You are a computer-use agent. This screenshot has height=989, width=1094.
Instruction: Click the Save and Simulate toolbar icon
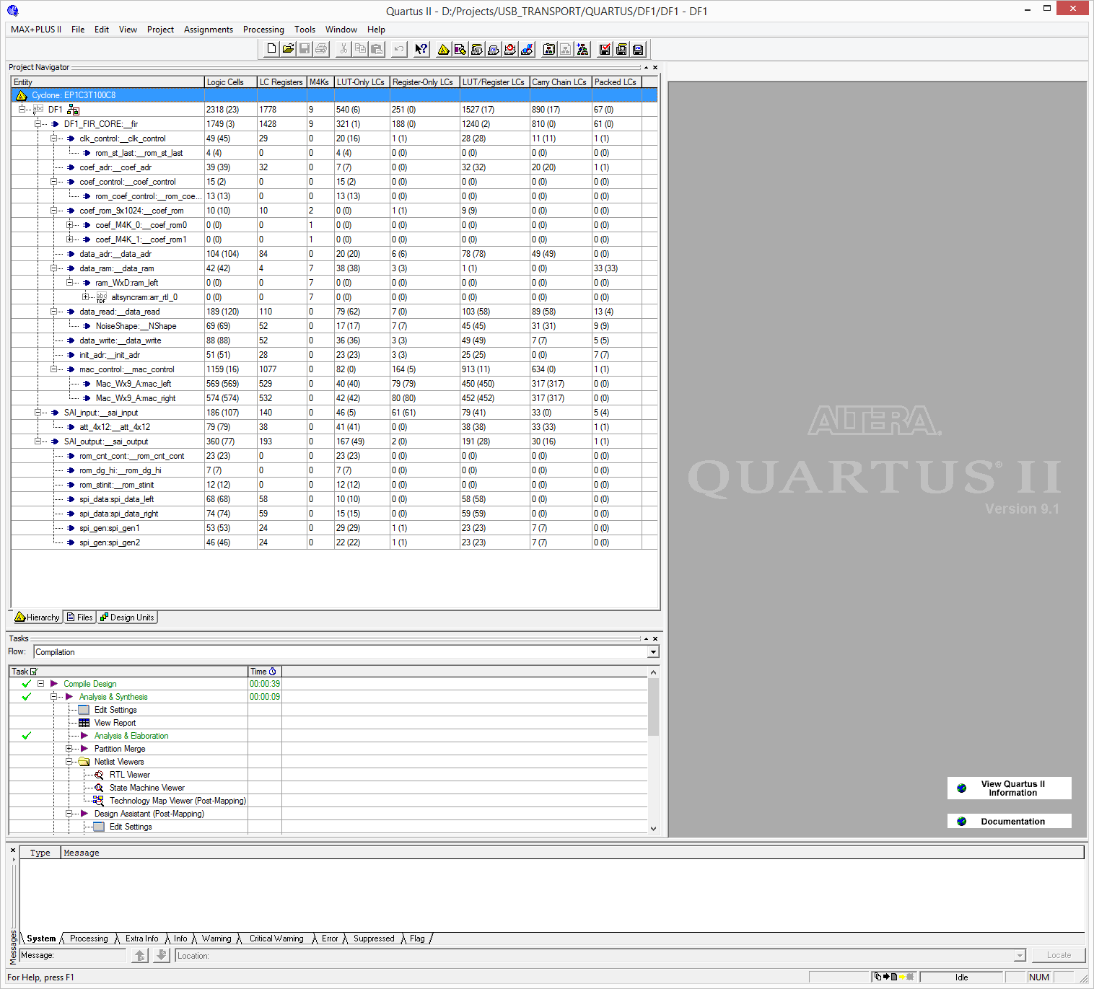[638, 49]
